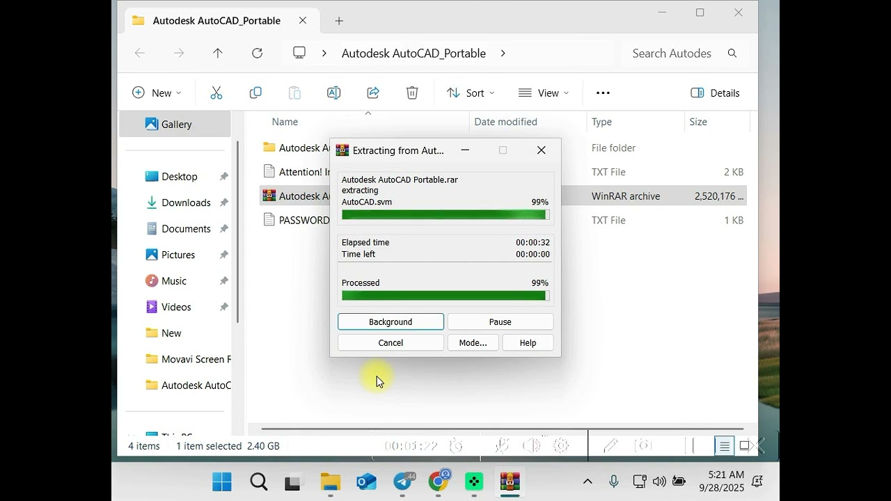Switch to large thumbnails view icon

(744, 446)
